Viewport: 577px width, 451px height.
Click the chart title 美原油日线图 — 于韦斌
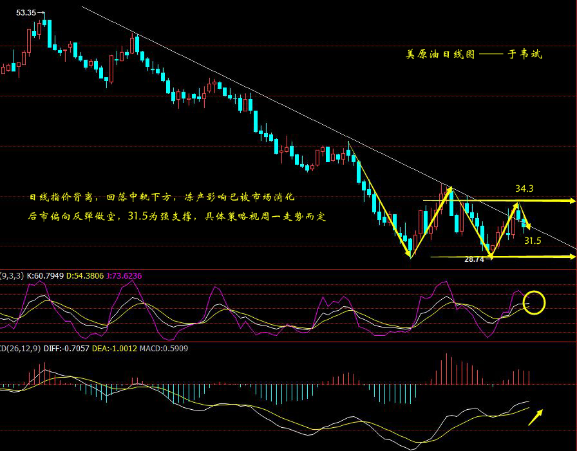[x=473, y=55]
